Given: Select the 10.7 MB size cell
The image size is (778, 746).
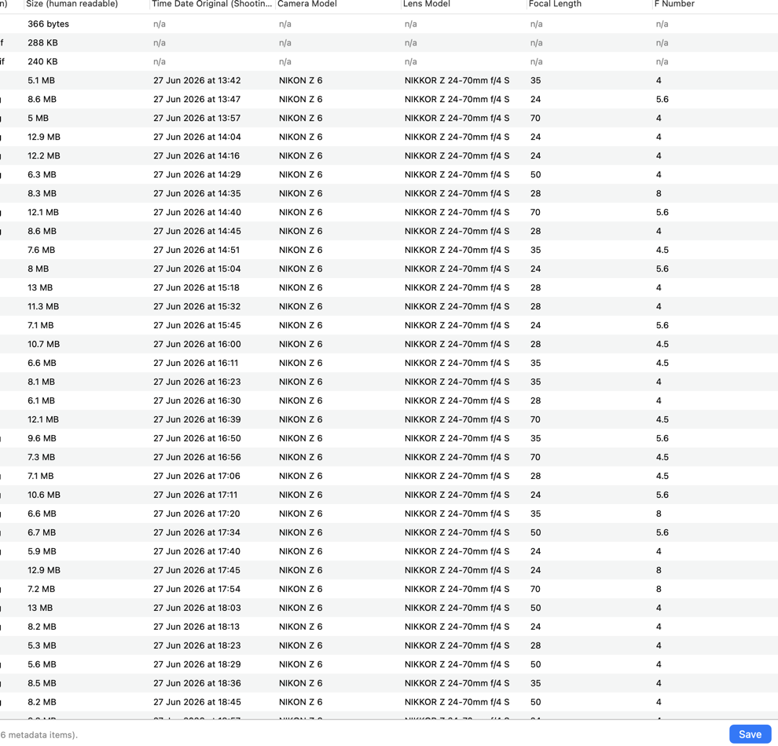Looking at the screenshot, I should (44, 344).
